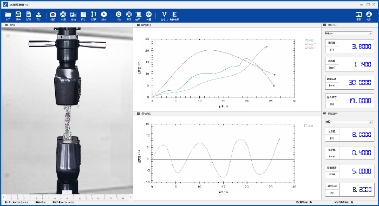
Task: Click the radar signal icon
Action: 129,16
